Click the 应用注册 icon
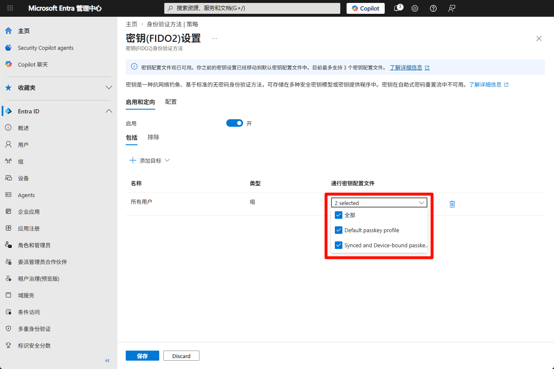The width and height of the screenshot is (554, 369). click(8, 228)
